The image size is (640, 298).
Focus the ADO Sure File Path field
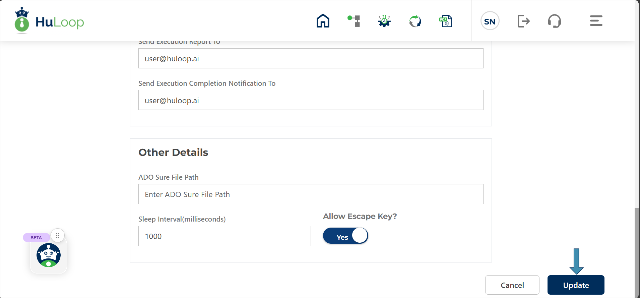click(x=311, y=194)
